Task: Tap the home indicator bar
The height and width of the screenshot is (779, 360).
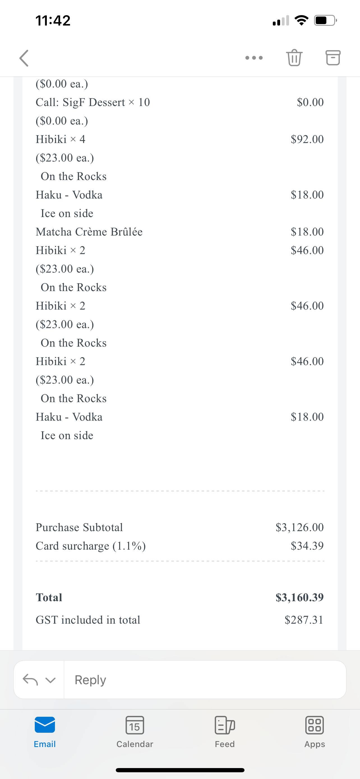Action: tap(180, 770)
